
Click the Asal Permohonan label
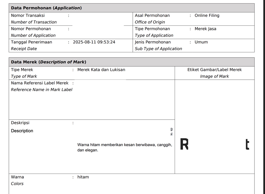152,15
